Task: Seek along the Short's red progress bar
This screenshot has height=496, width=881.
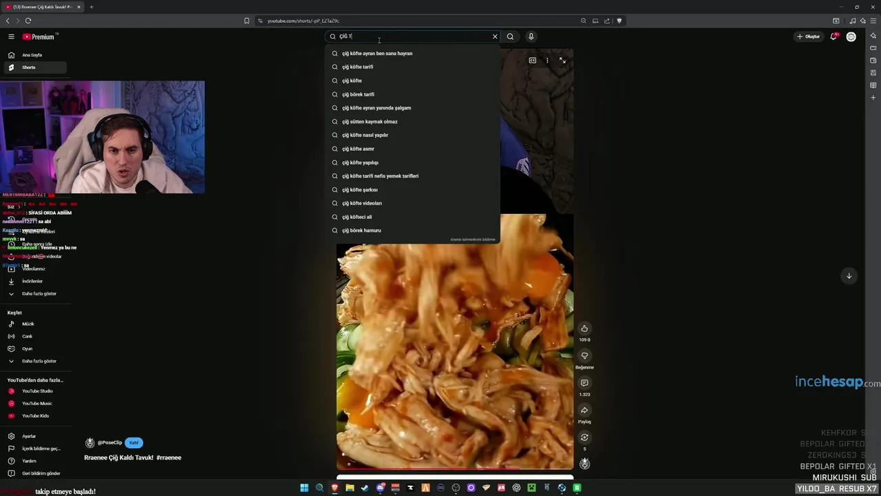Action: 454,469
